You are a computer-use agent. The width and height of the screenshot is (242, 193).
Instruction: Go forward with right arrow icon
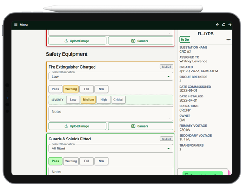pyautogui.click(x=230, y=25)
